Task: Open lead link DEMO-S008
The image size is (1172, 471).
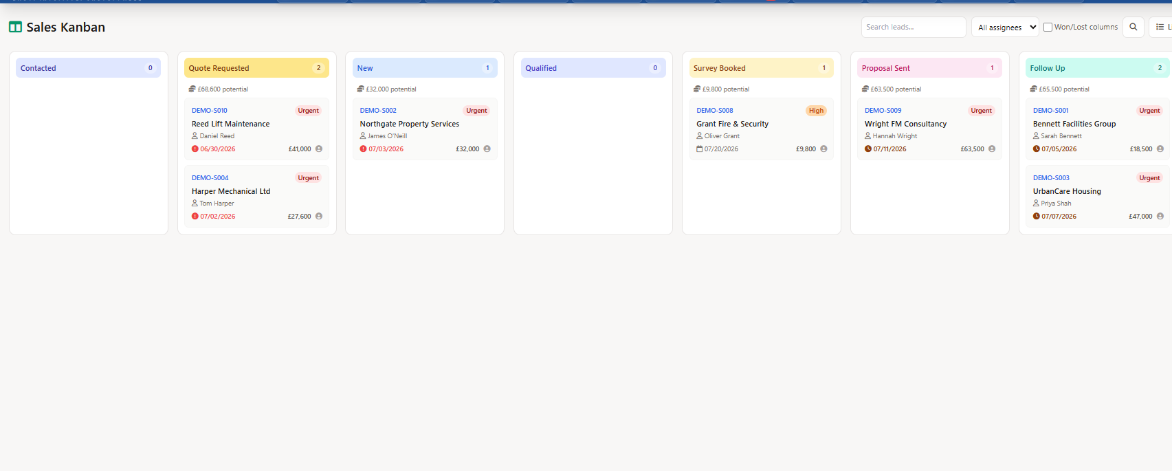Action: pyautogui.click(x=715, y=110)
